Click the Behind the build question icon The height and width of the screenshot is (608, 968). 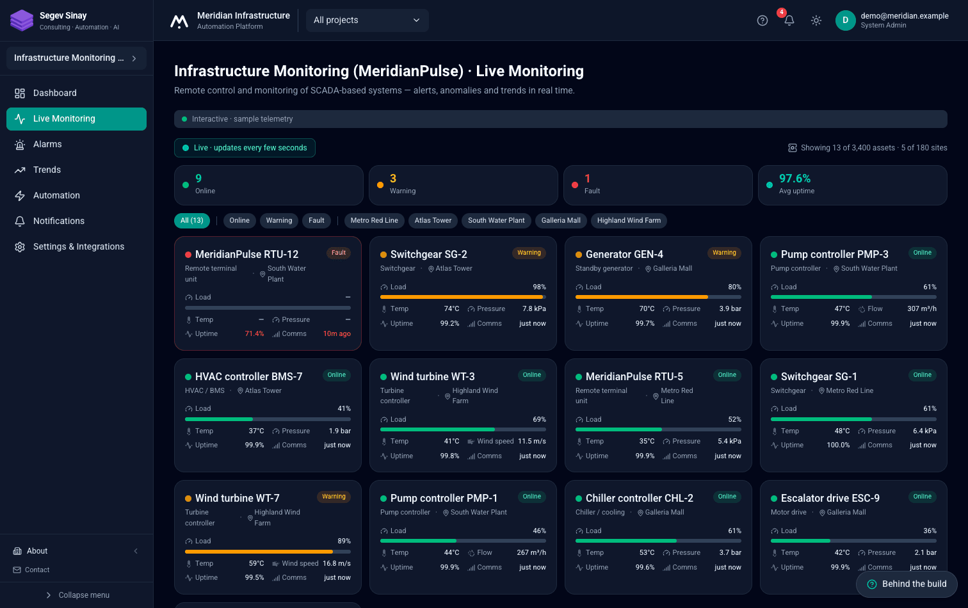click(872, 584)
